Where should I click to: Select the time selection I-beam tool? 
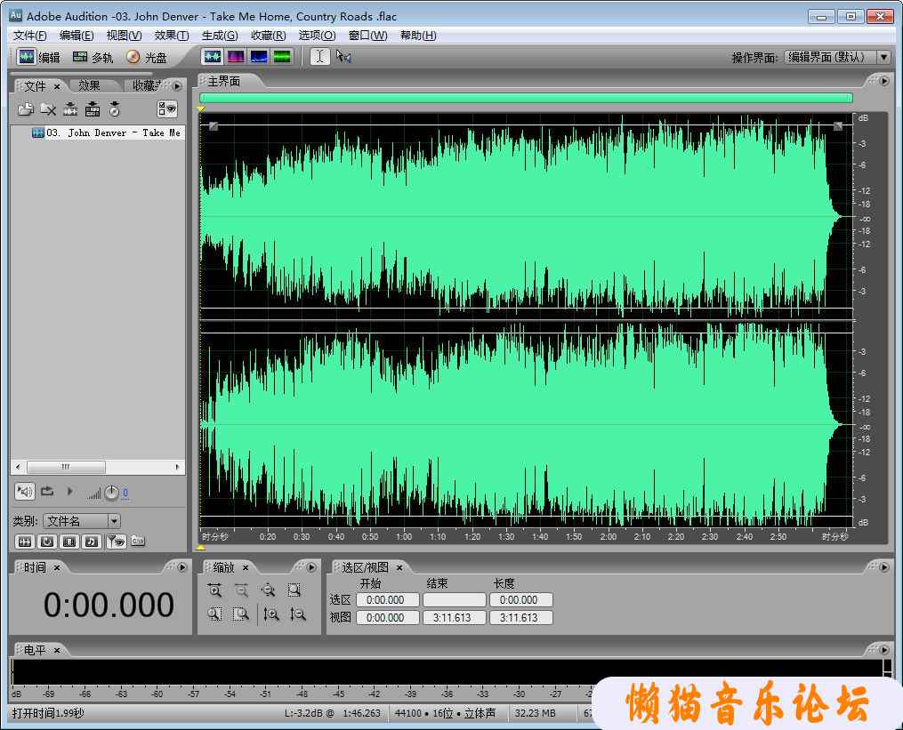(320, 56)
